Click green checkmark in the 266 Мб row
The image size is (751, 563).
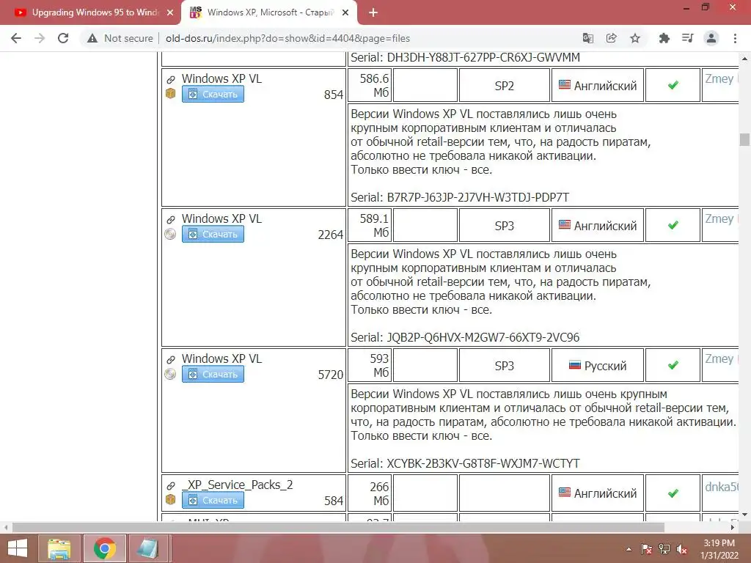coord(673,493)
